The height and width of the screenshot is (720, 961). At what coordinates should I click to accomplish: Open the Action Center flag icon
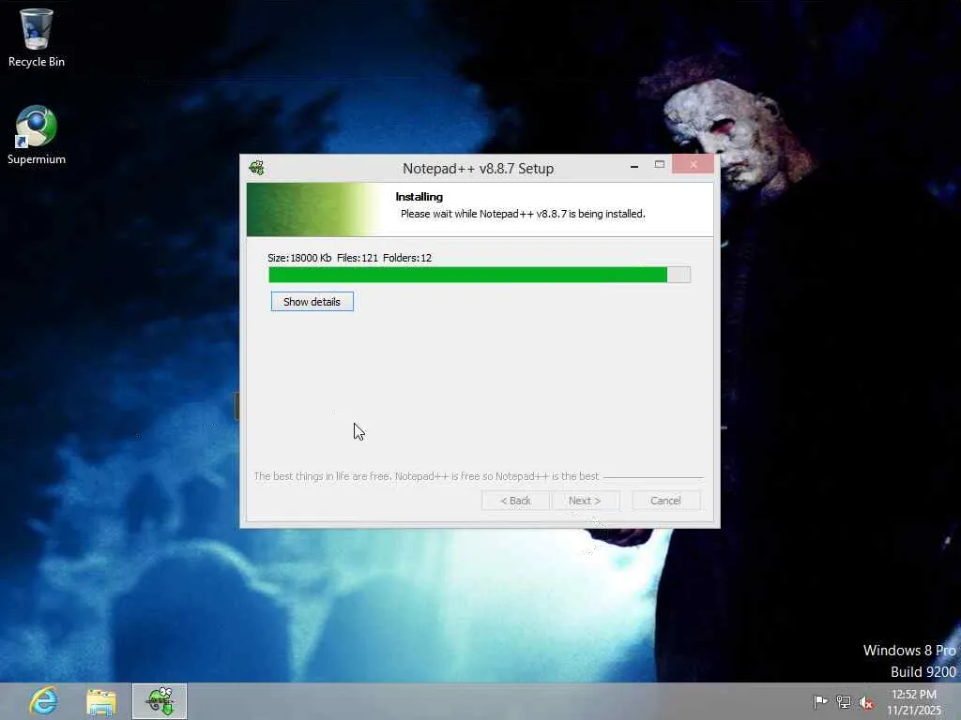[x=820, y=701]
